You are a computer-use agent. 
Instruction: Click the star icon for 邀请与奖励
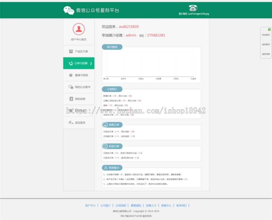coord(71,75)
